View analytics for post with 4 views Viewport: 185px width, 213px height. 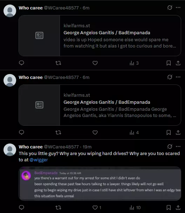pyautogui.click(x=134, y=133)
